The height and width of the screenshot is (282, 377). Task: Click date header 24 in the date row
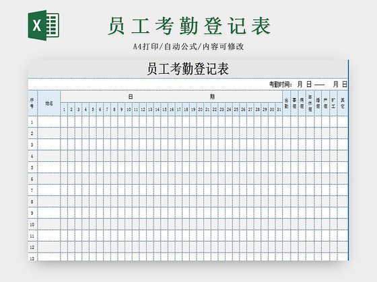tap(229, 109)
